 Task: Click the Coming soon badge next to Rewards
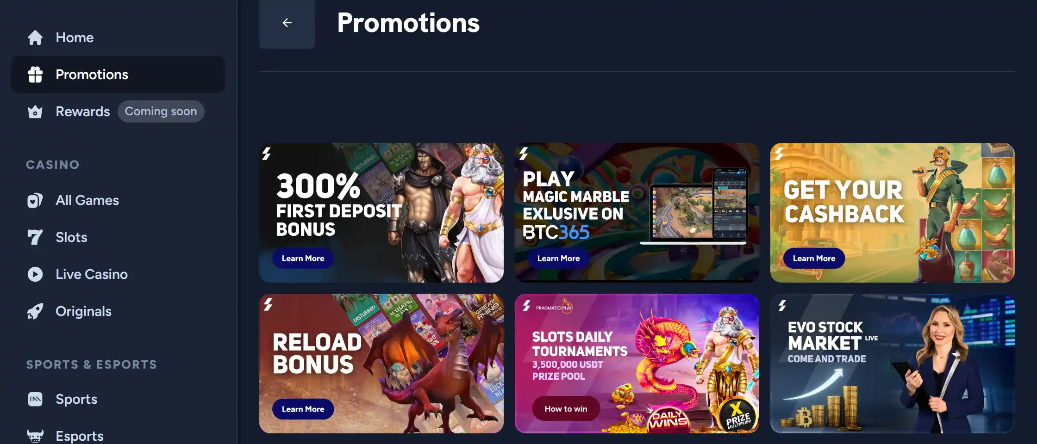pyautogui.click(x=161, y=111)
